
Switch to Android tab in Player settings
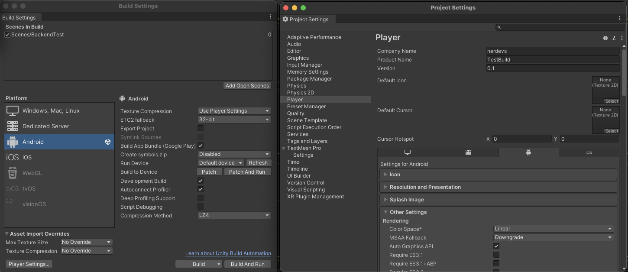528,152
